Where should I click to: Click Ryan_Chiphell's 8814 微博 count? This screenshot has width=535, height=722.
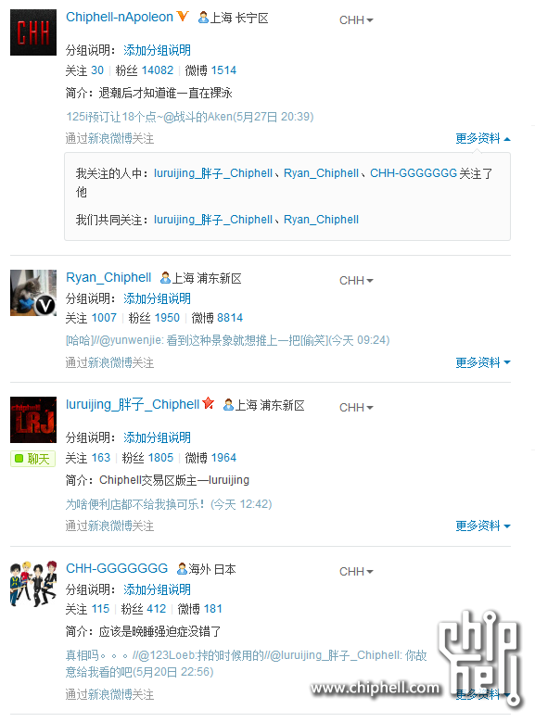coord(230,318)
